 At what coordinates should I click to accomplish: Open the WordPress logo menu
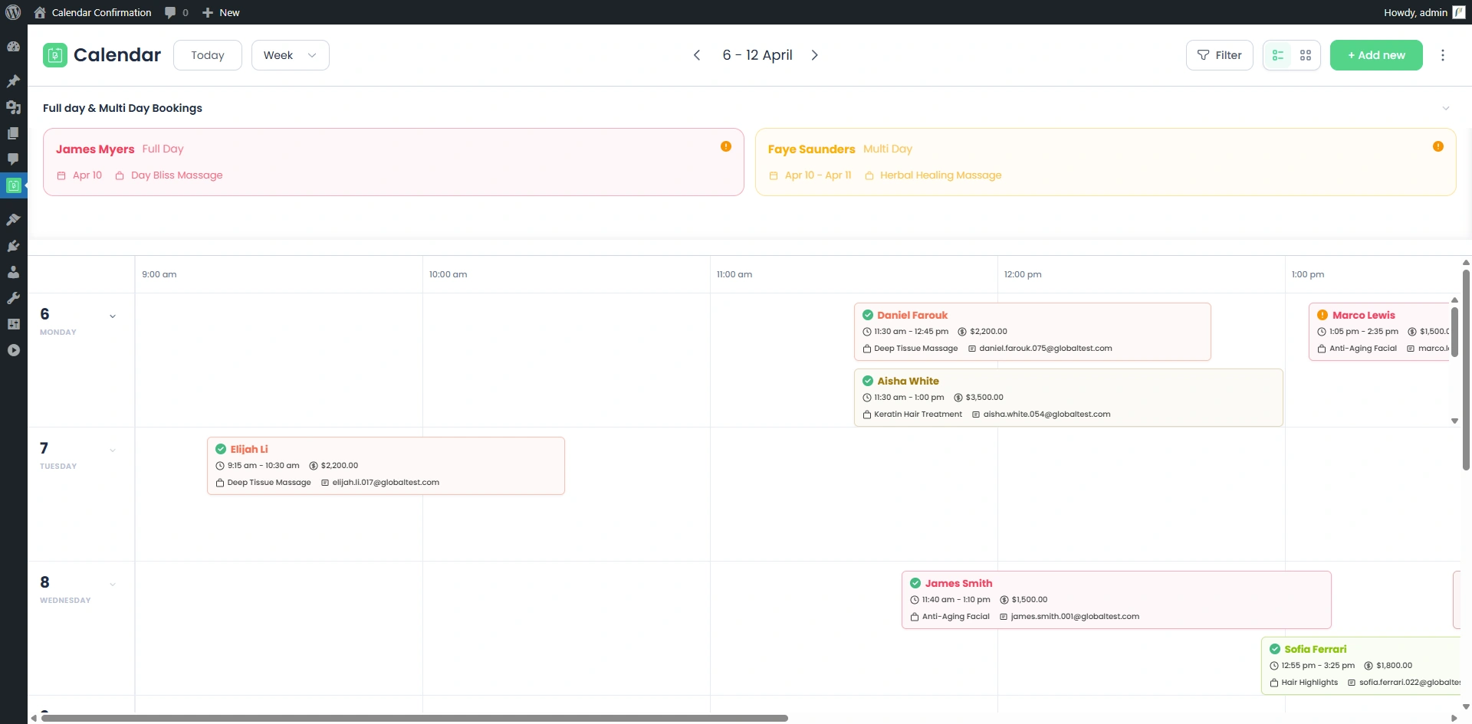(x=13, y=12)
